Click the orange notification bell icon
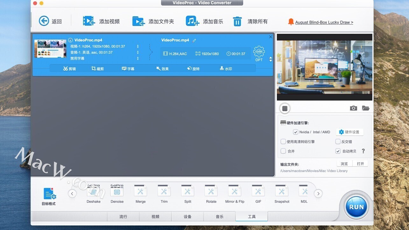Screen dimensions: 409x230 (x=291, y=22)
